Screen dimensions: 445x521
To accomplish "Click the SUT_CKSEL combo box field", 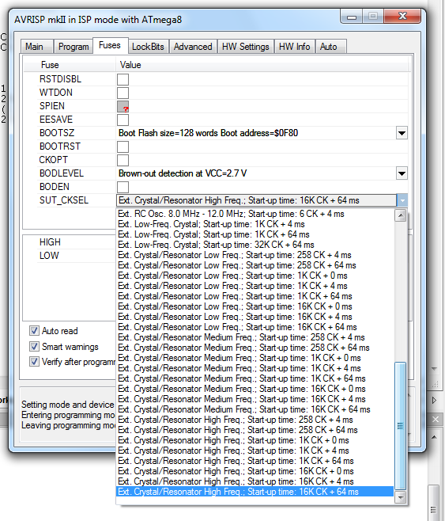I will (x=256, y=200).
